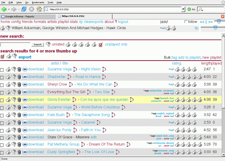Screen dimensions: 225x161
Task: Delete World Before Columbus using trash icon
Action: point(19,107)
